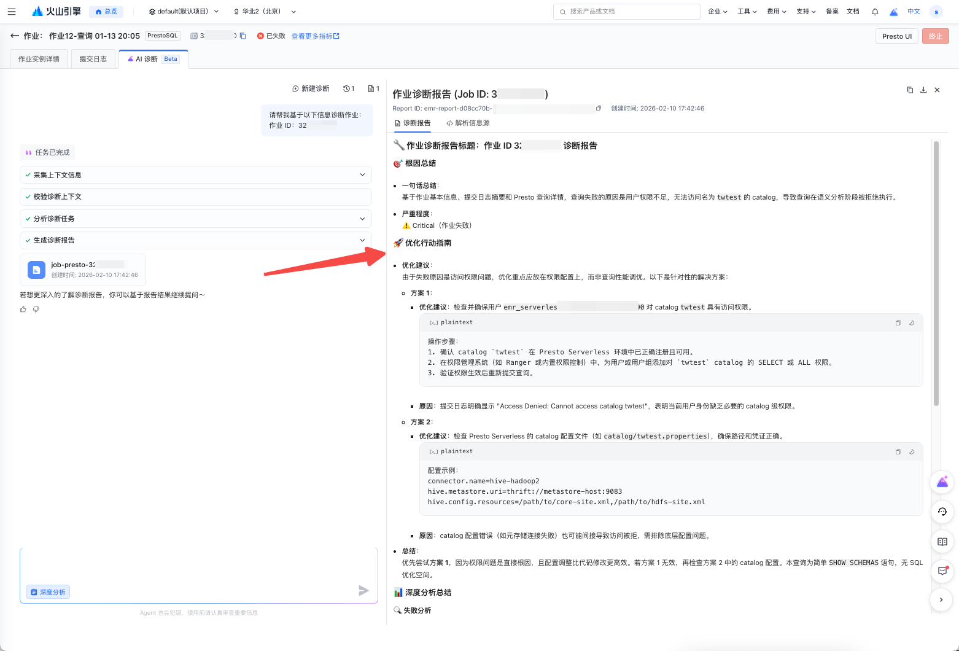Open the 查看更多指标 link

[x=315, y=36]
